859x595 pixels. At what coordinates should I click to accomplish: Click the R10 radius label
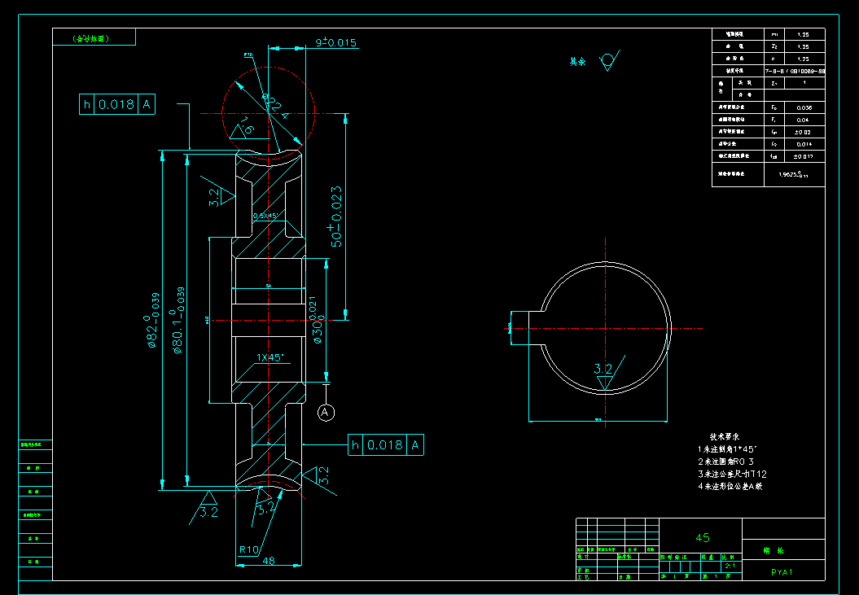[248, 549]
